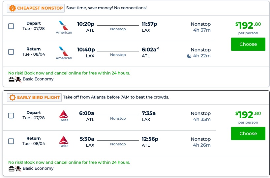
Task: Choose the Delta early bird $192.80 flight
Action: click(x=248, y=133)
